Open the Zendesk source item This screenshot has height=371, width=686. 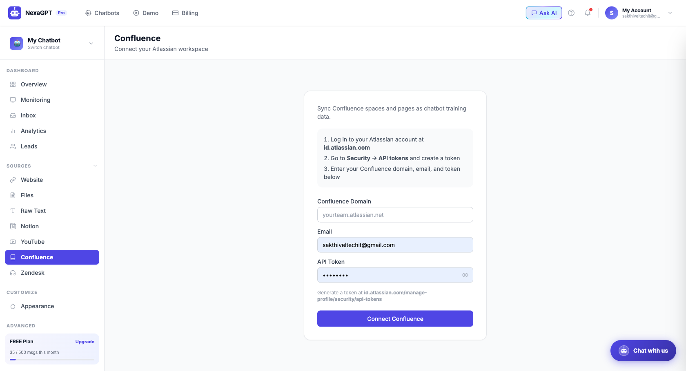[x=52, y=273]
